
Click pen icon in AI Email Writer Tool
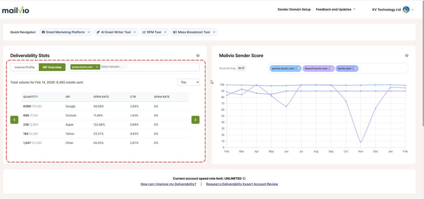pyautogui.click(x=98, y=32)
